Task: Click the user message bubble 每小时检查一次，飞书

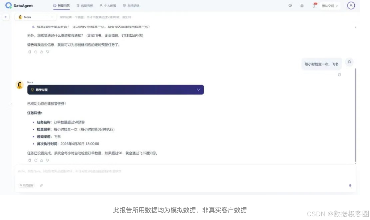Action: coord(321,64)
